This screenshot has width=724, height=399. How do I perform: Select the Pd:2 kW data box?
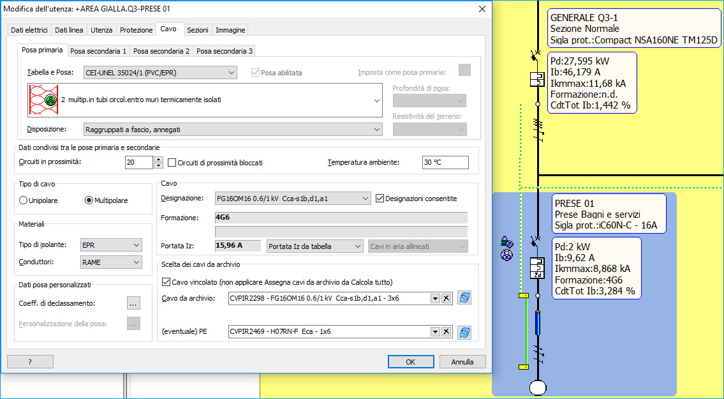tap(596, 269)
